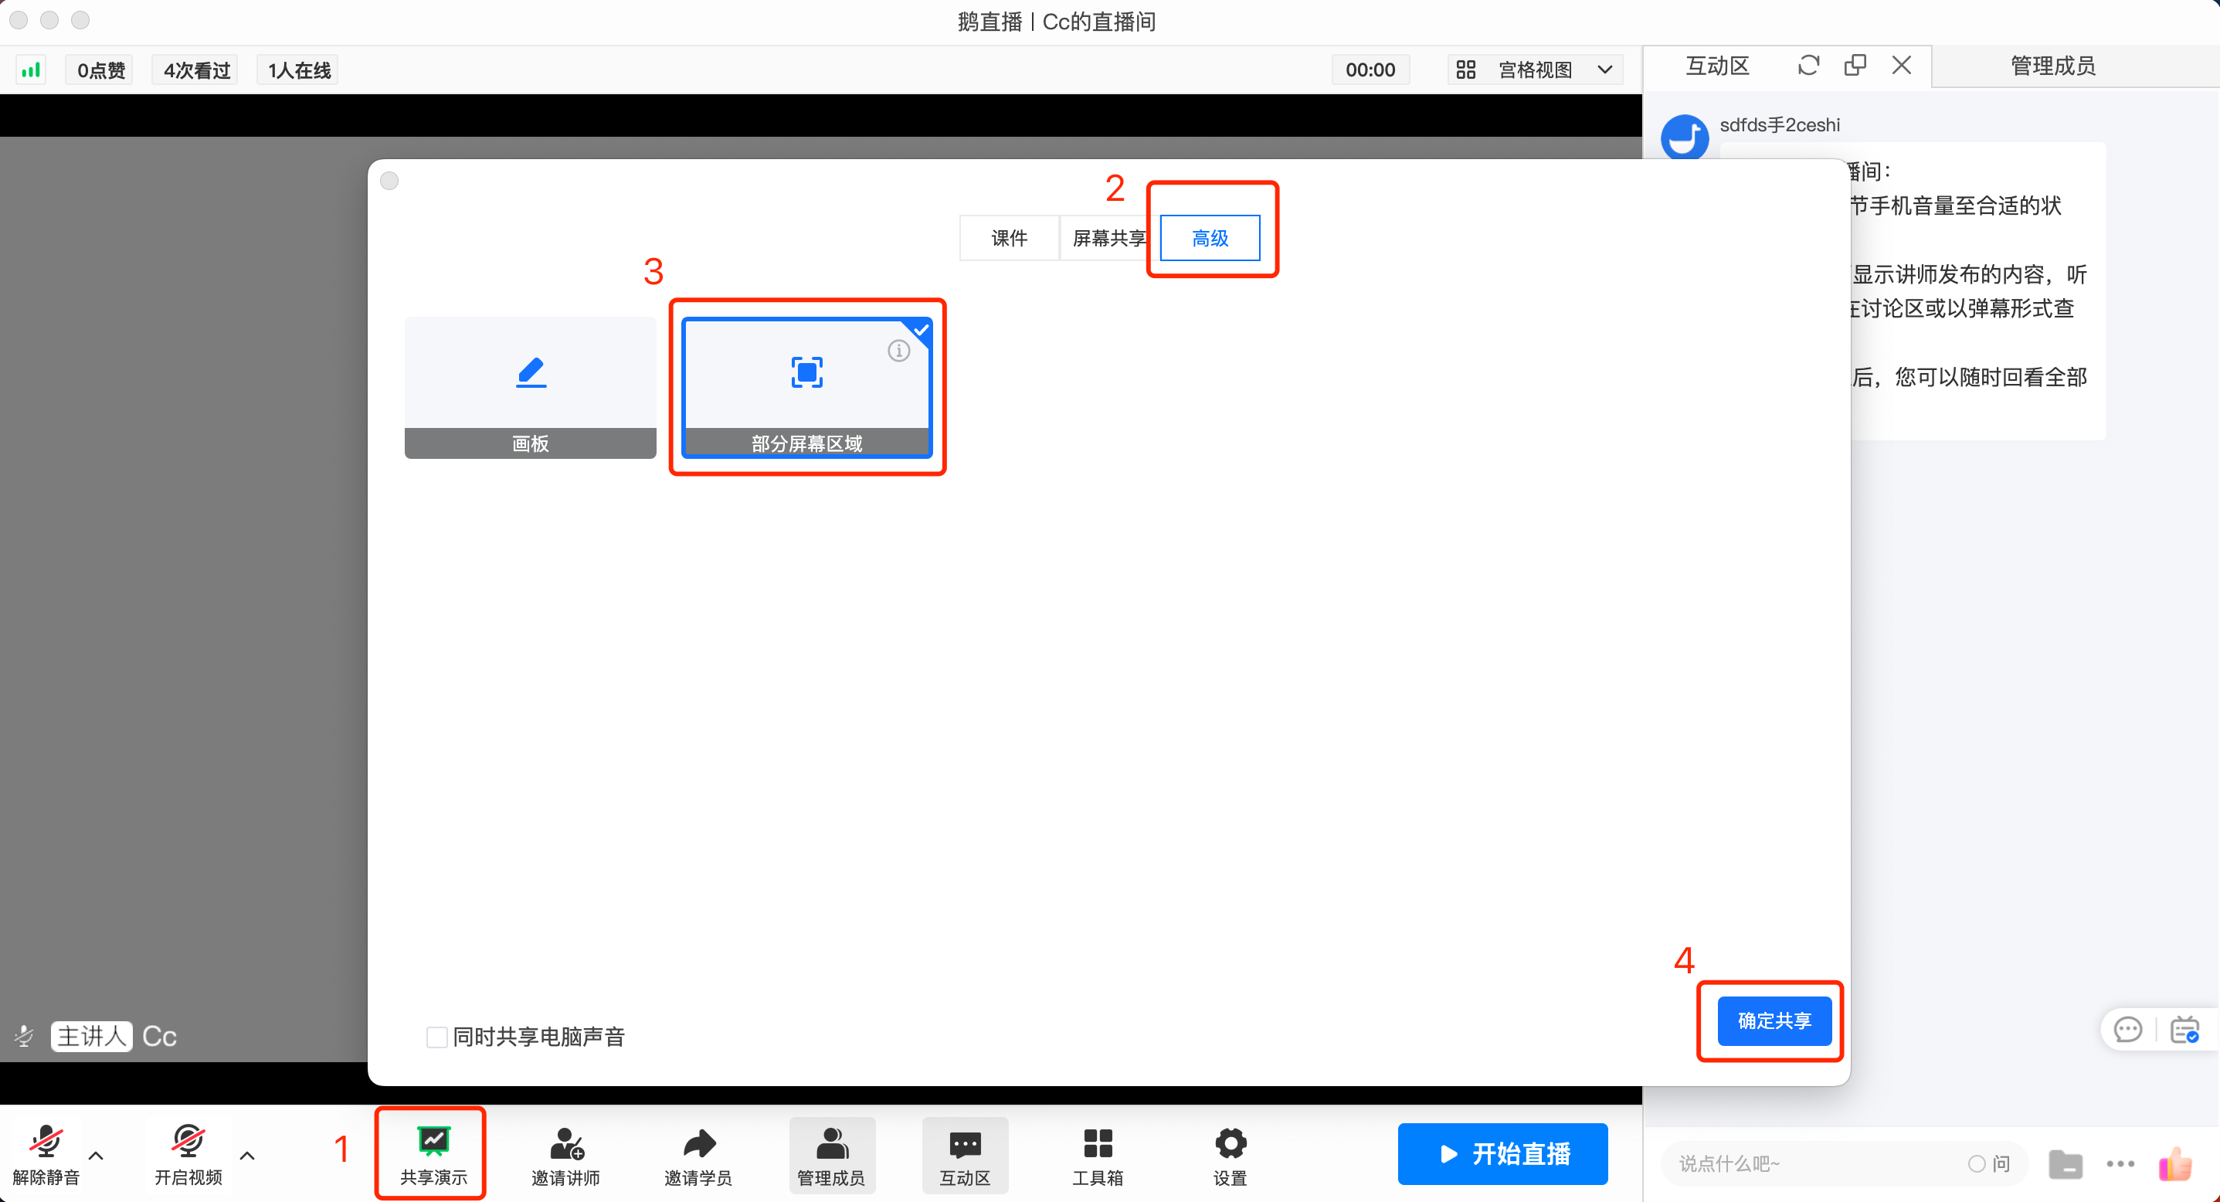Viewport: 2220px width, 1202px height.
Task: Switch to the 课件 tab
Action: point(1008,238)
